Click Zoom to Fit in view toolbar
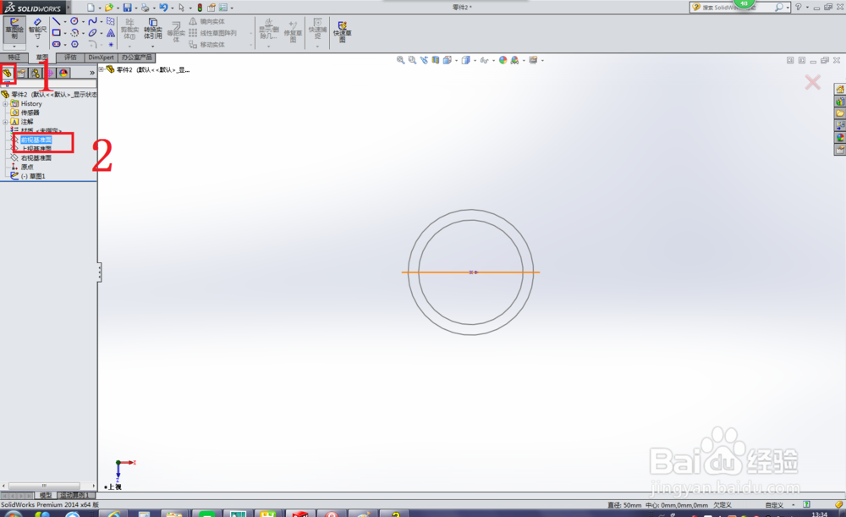Screen dimensions: 846x517 (x=400, y=60)
